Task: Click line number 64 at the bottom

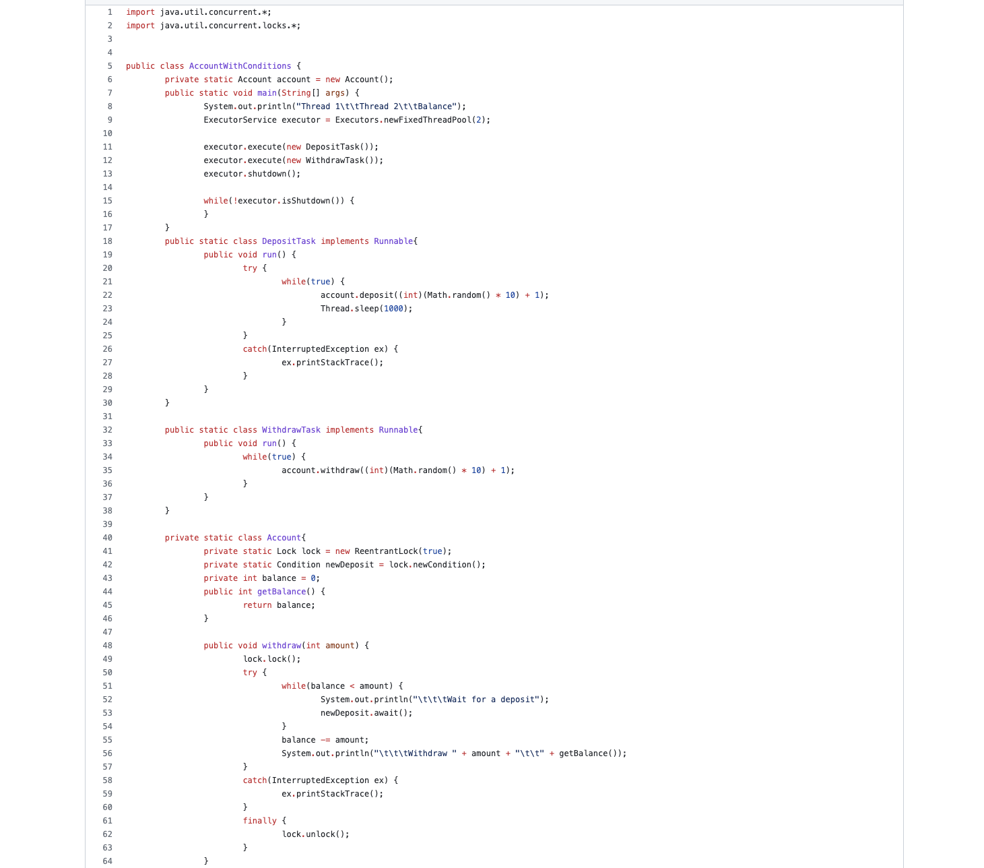Action: [107, 861]
